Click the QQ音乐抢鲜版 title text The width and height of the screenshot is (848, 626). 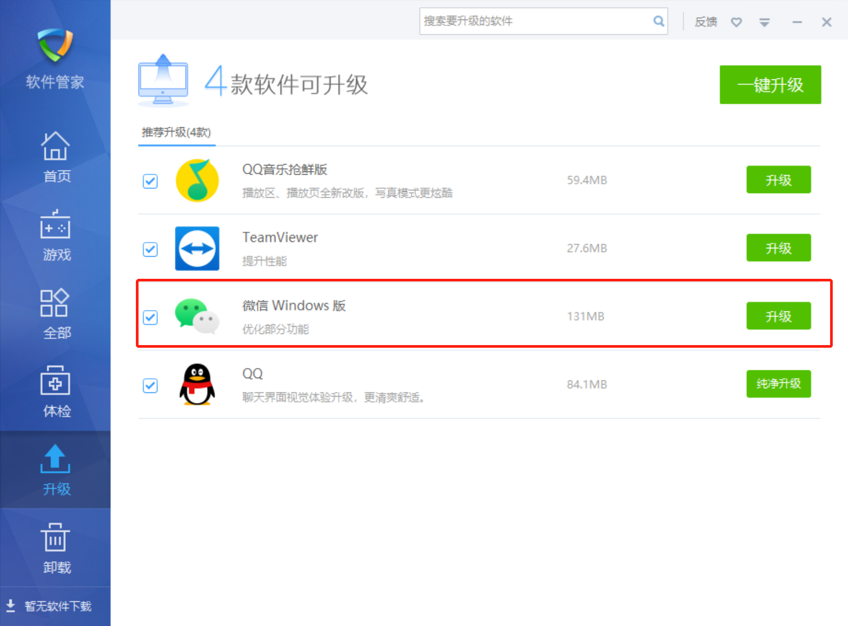[x=285, y=169]
